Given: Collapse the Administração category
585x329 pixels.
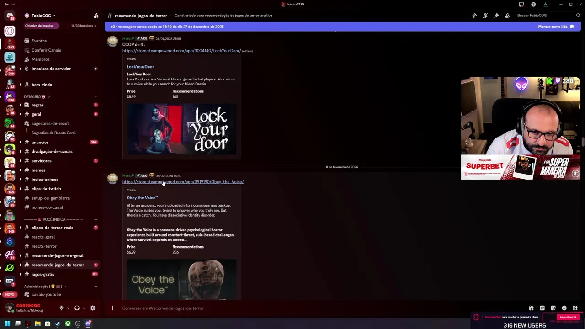Looking at the screenshot, I should 45,287.
